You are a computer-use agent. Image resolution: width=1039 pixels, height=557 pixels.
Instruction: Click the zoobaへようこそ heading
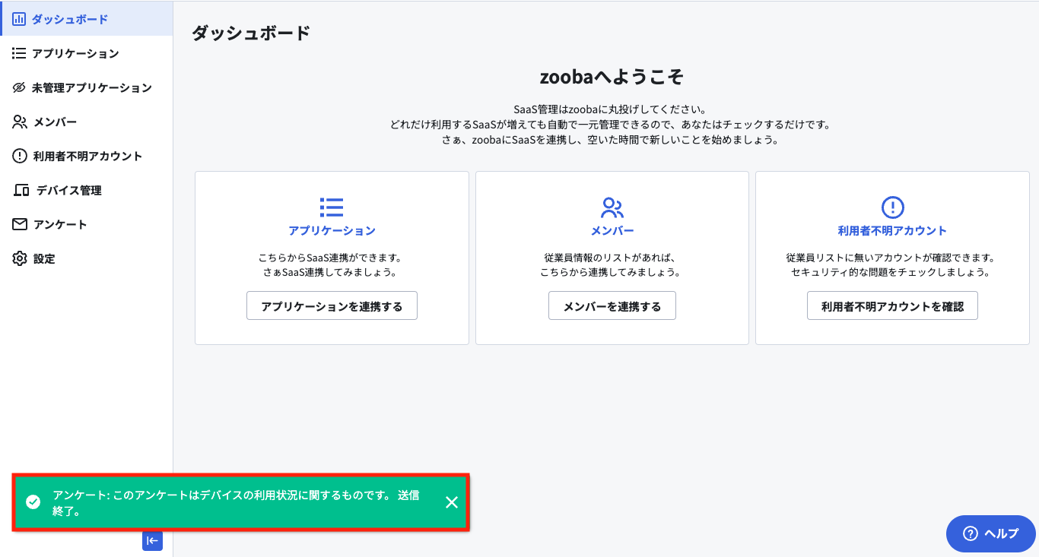(612, 77)
